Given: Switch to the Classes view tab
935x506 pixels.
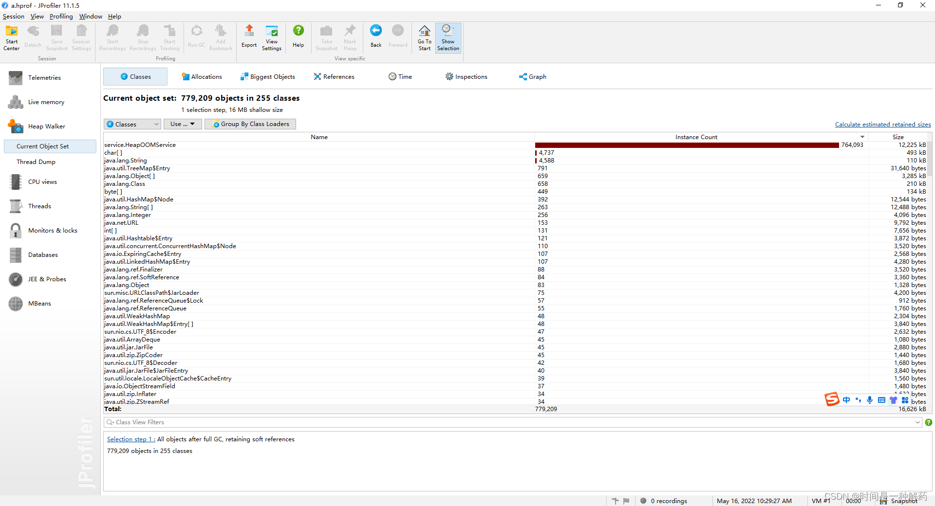Looking at the screenshot, I should pyautogui.click(x=135, y=76).
